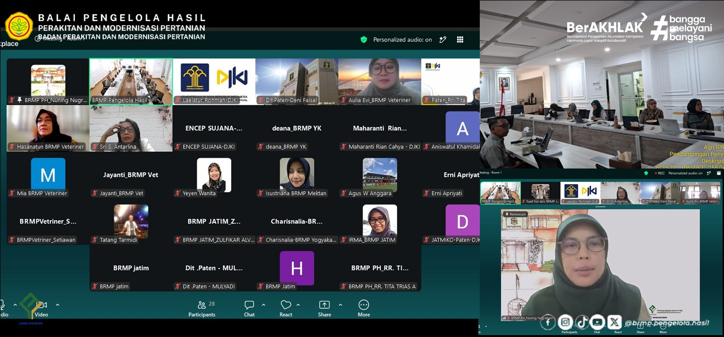Toggle 'Personalized audio: on' in main window
724x337 pixels.
coord(403,39)
